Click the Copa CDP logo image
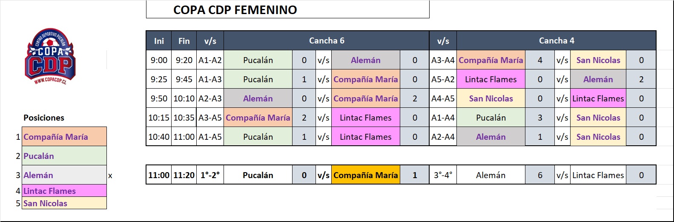Viewport: 674px width, 222px height. point(51,56)
